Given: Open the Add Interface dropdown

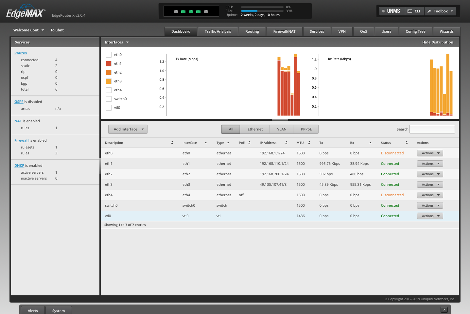Looking at the screenshot, I should click(128, 129).
